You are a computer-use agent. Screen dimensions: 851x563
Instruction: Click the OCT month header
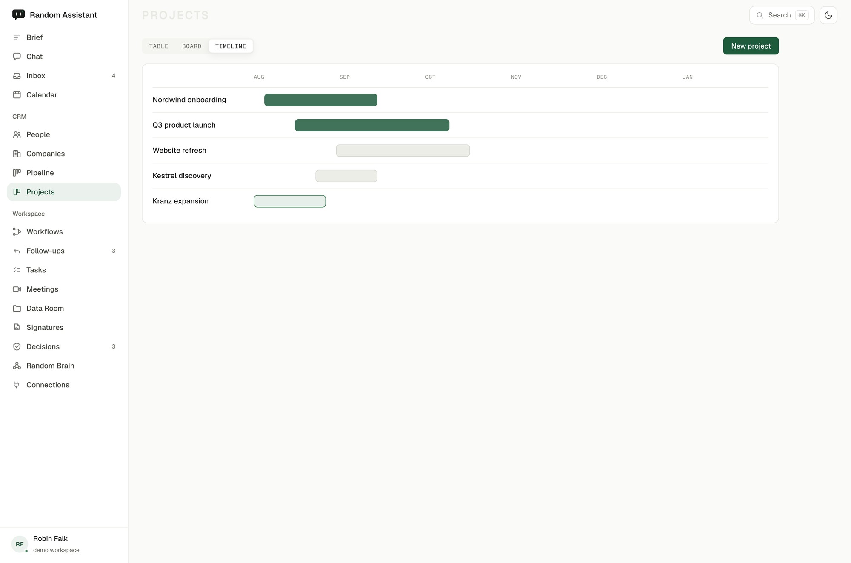430,77
